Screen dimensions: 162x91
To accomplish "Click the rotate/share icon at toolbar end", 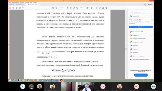I will click(x=106, y=8).
